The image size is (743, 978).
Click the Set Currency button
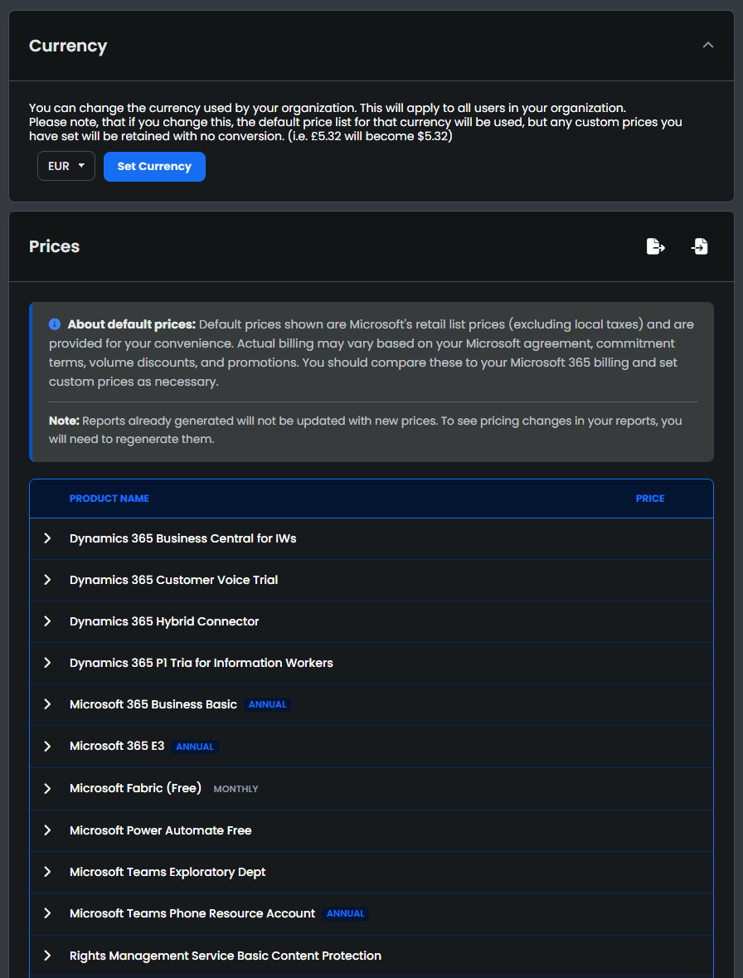(154, 167)
